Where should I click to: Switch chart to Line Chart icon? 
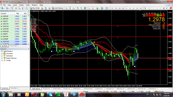74,8
